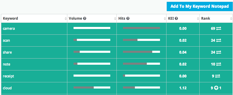Image resolution: width=233 pixels, height=95 pixels.
Task: Sort table by Keyword column arrows
Action: coord(66,19)
